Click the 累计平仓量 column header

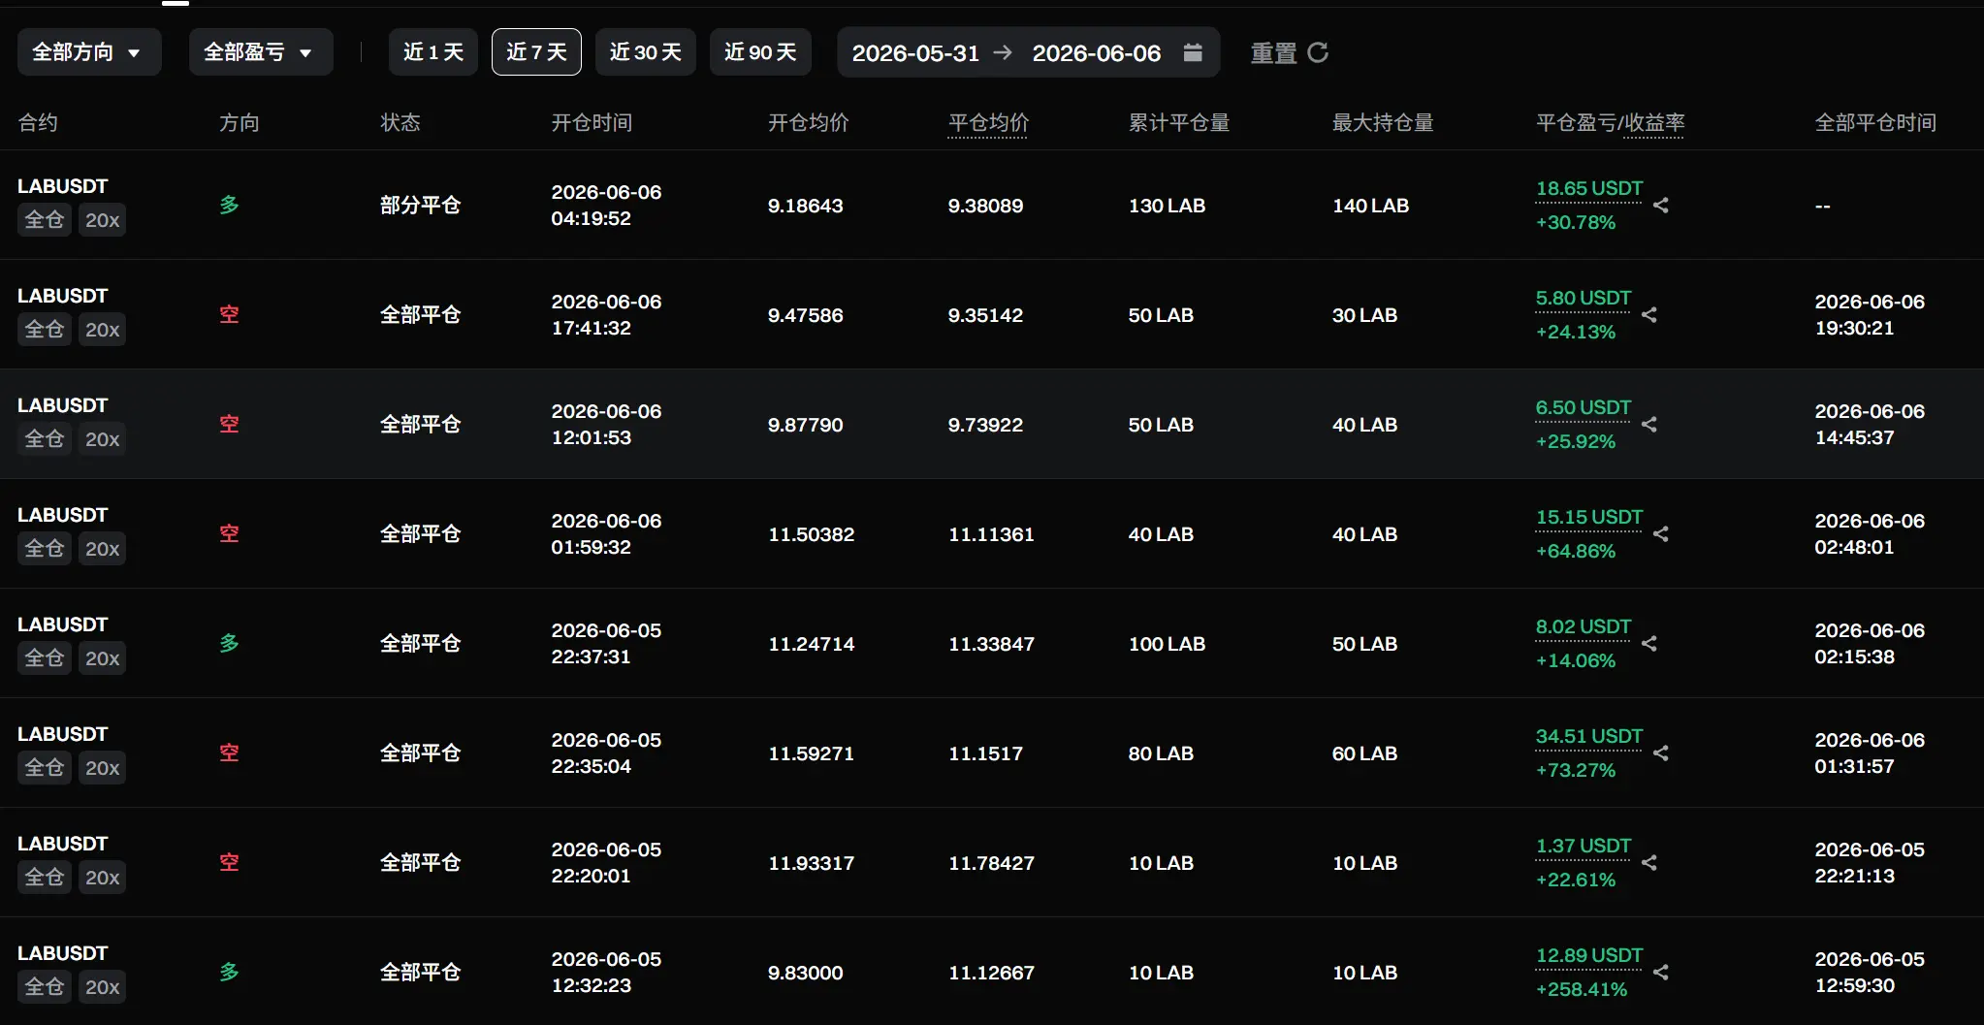coord(1179,123)
